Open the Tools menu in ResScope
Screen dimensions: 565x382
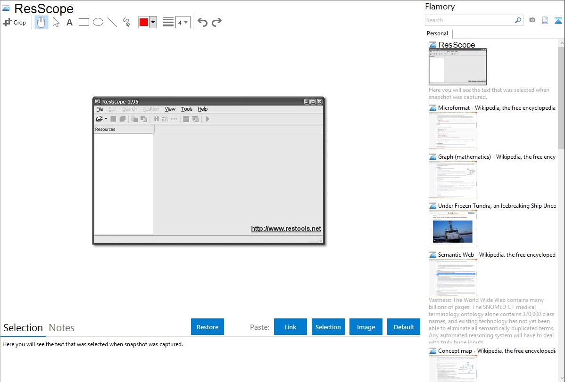[x=187, y=109]
